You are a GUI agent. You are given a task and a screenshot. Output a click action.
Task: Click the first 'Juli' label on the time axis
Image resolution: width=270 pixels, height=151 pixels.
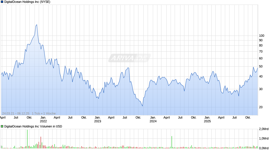coord(16,118)
